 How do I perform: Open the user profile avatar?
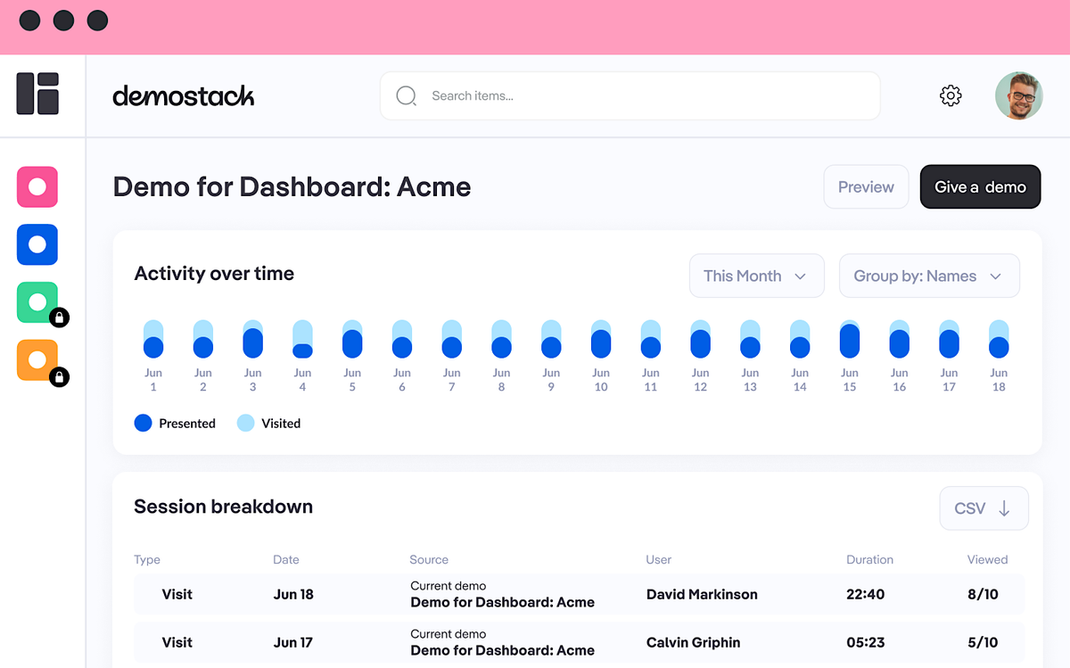tap(1018, 95)
